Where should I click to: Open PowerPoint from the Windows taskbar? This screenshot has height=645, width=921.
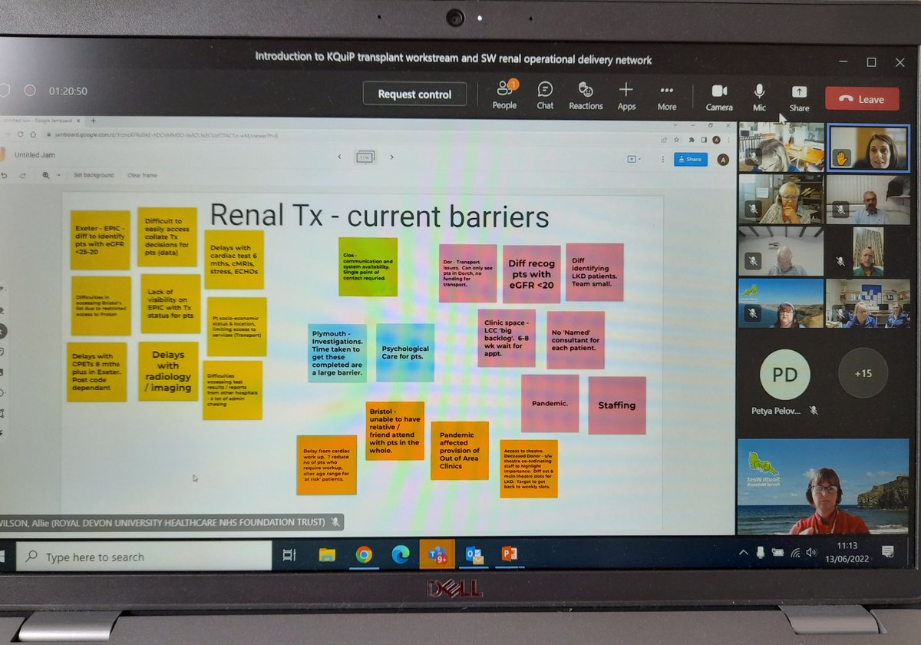point(510,554)
